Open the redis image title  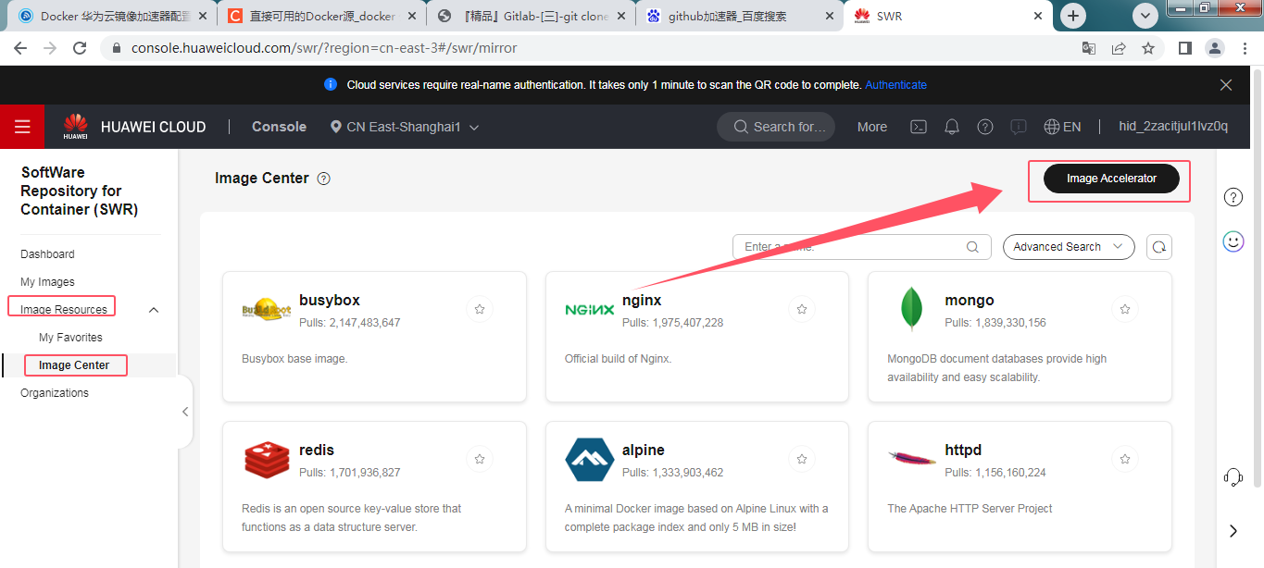pyautogui.click(x=317, y=450)
